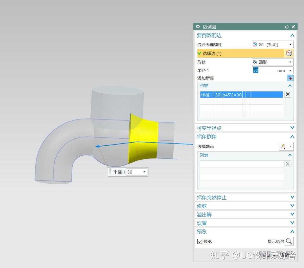Open the 形状 圆形 dropdown
The width and height of the screenshot is (304, 268).
click(272, 62)
